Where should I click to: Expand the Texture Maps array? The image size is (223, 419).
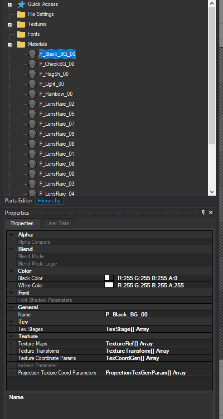pyautogui.click(x=11, y=344)
